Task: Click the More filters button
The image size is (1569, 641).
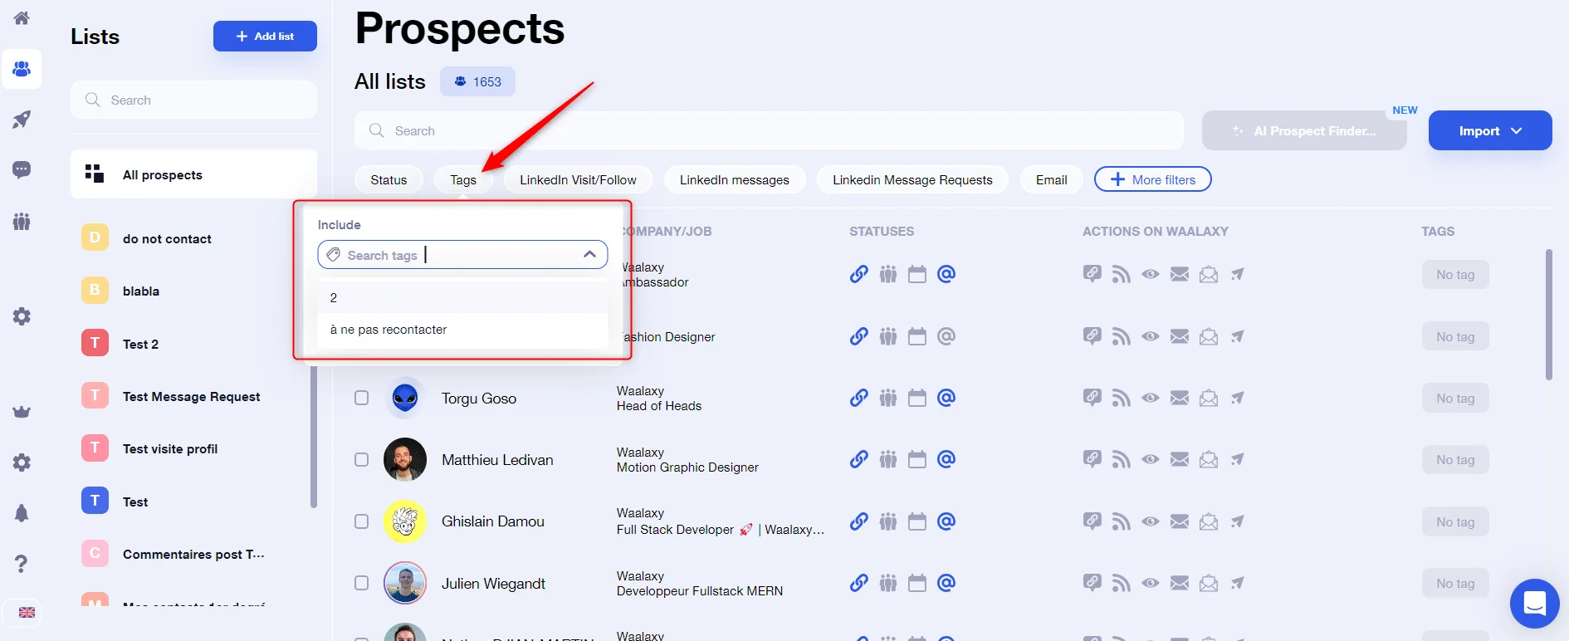Action: coord(1152,179)
